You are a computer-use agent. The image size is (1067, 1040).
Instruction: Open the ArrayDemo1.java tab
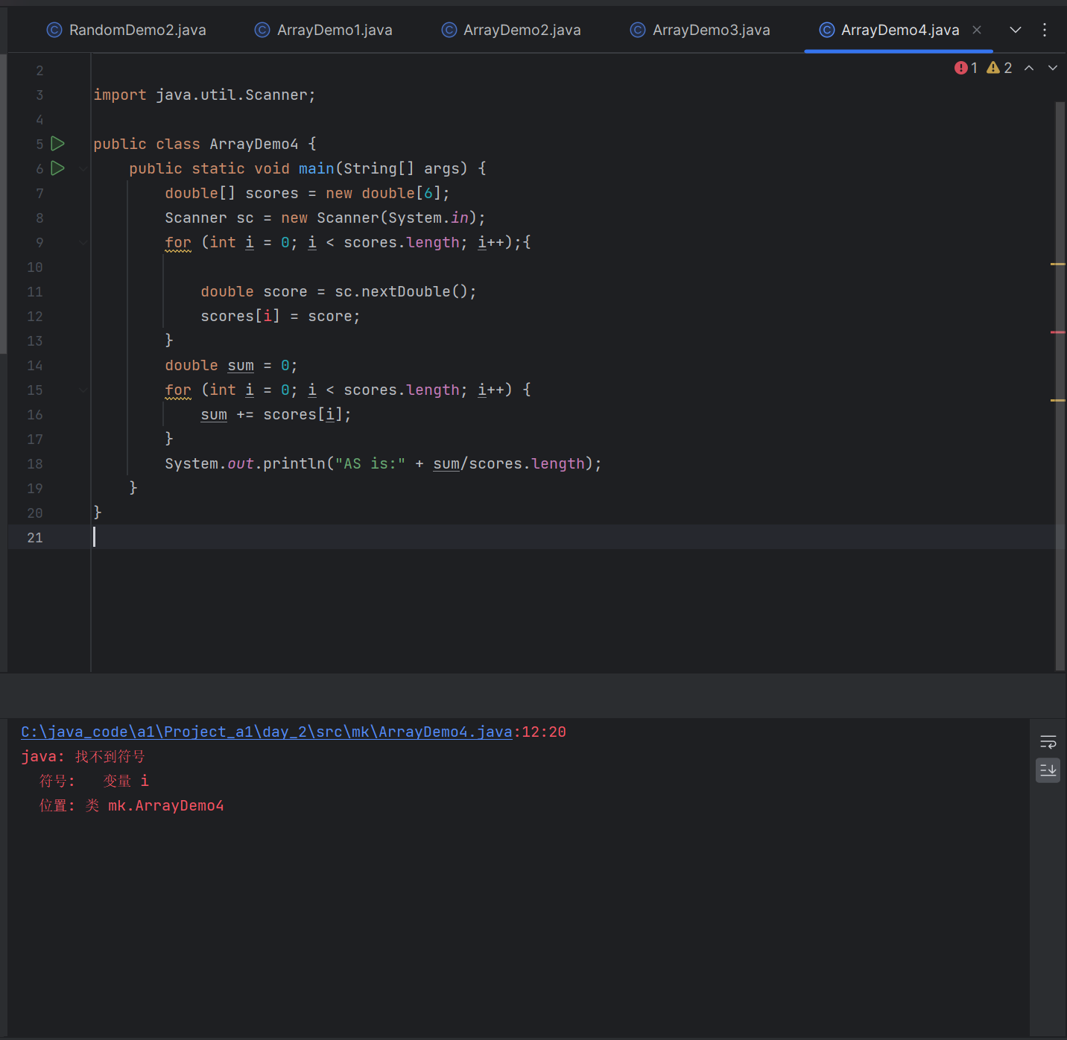pyautogui.click(x=323, y=30)
